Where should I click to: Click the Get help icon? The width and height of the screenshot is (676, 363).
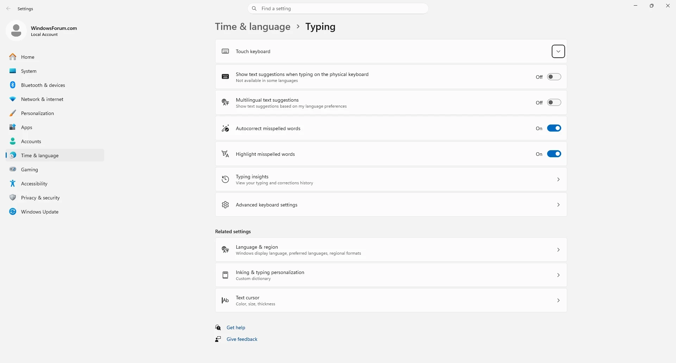pyautogui.click(x=218, y=327)
